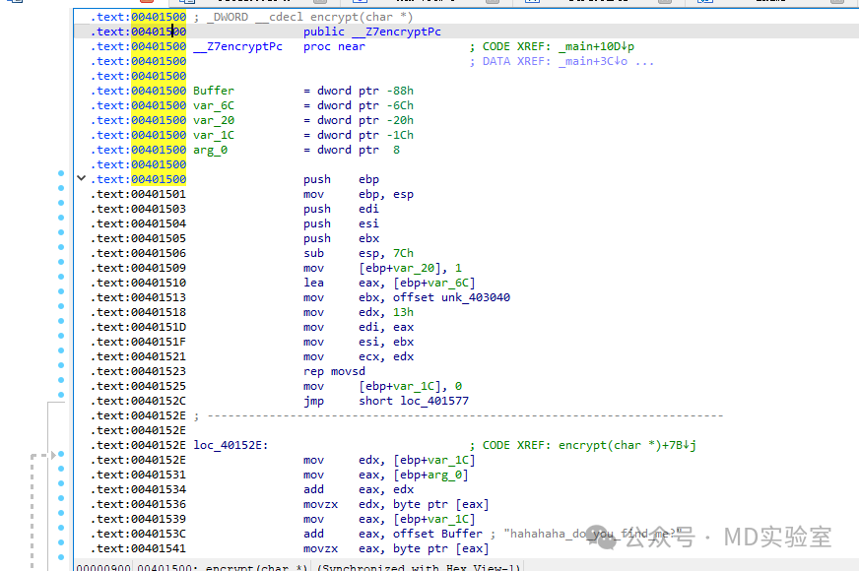859x571 pixels.
Task: Click the push ebx instruction
Action: click(341, 238)
